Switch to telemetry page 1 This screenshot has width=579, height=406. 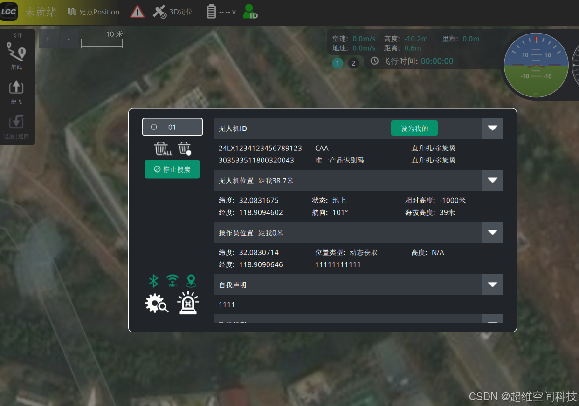(338, 63)
